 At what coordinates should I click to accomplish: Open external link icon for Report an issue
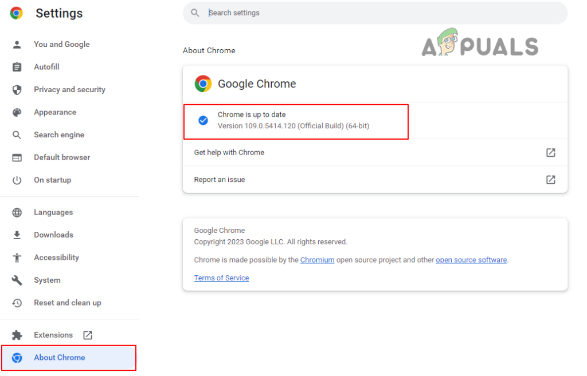[550, 180]
